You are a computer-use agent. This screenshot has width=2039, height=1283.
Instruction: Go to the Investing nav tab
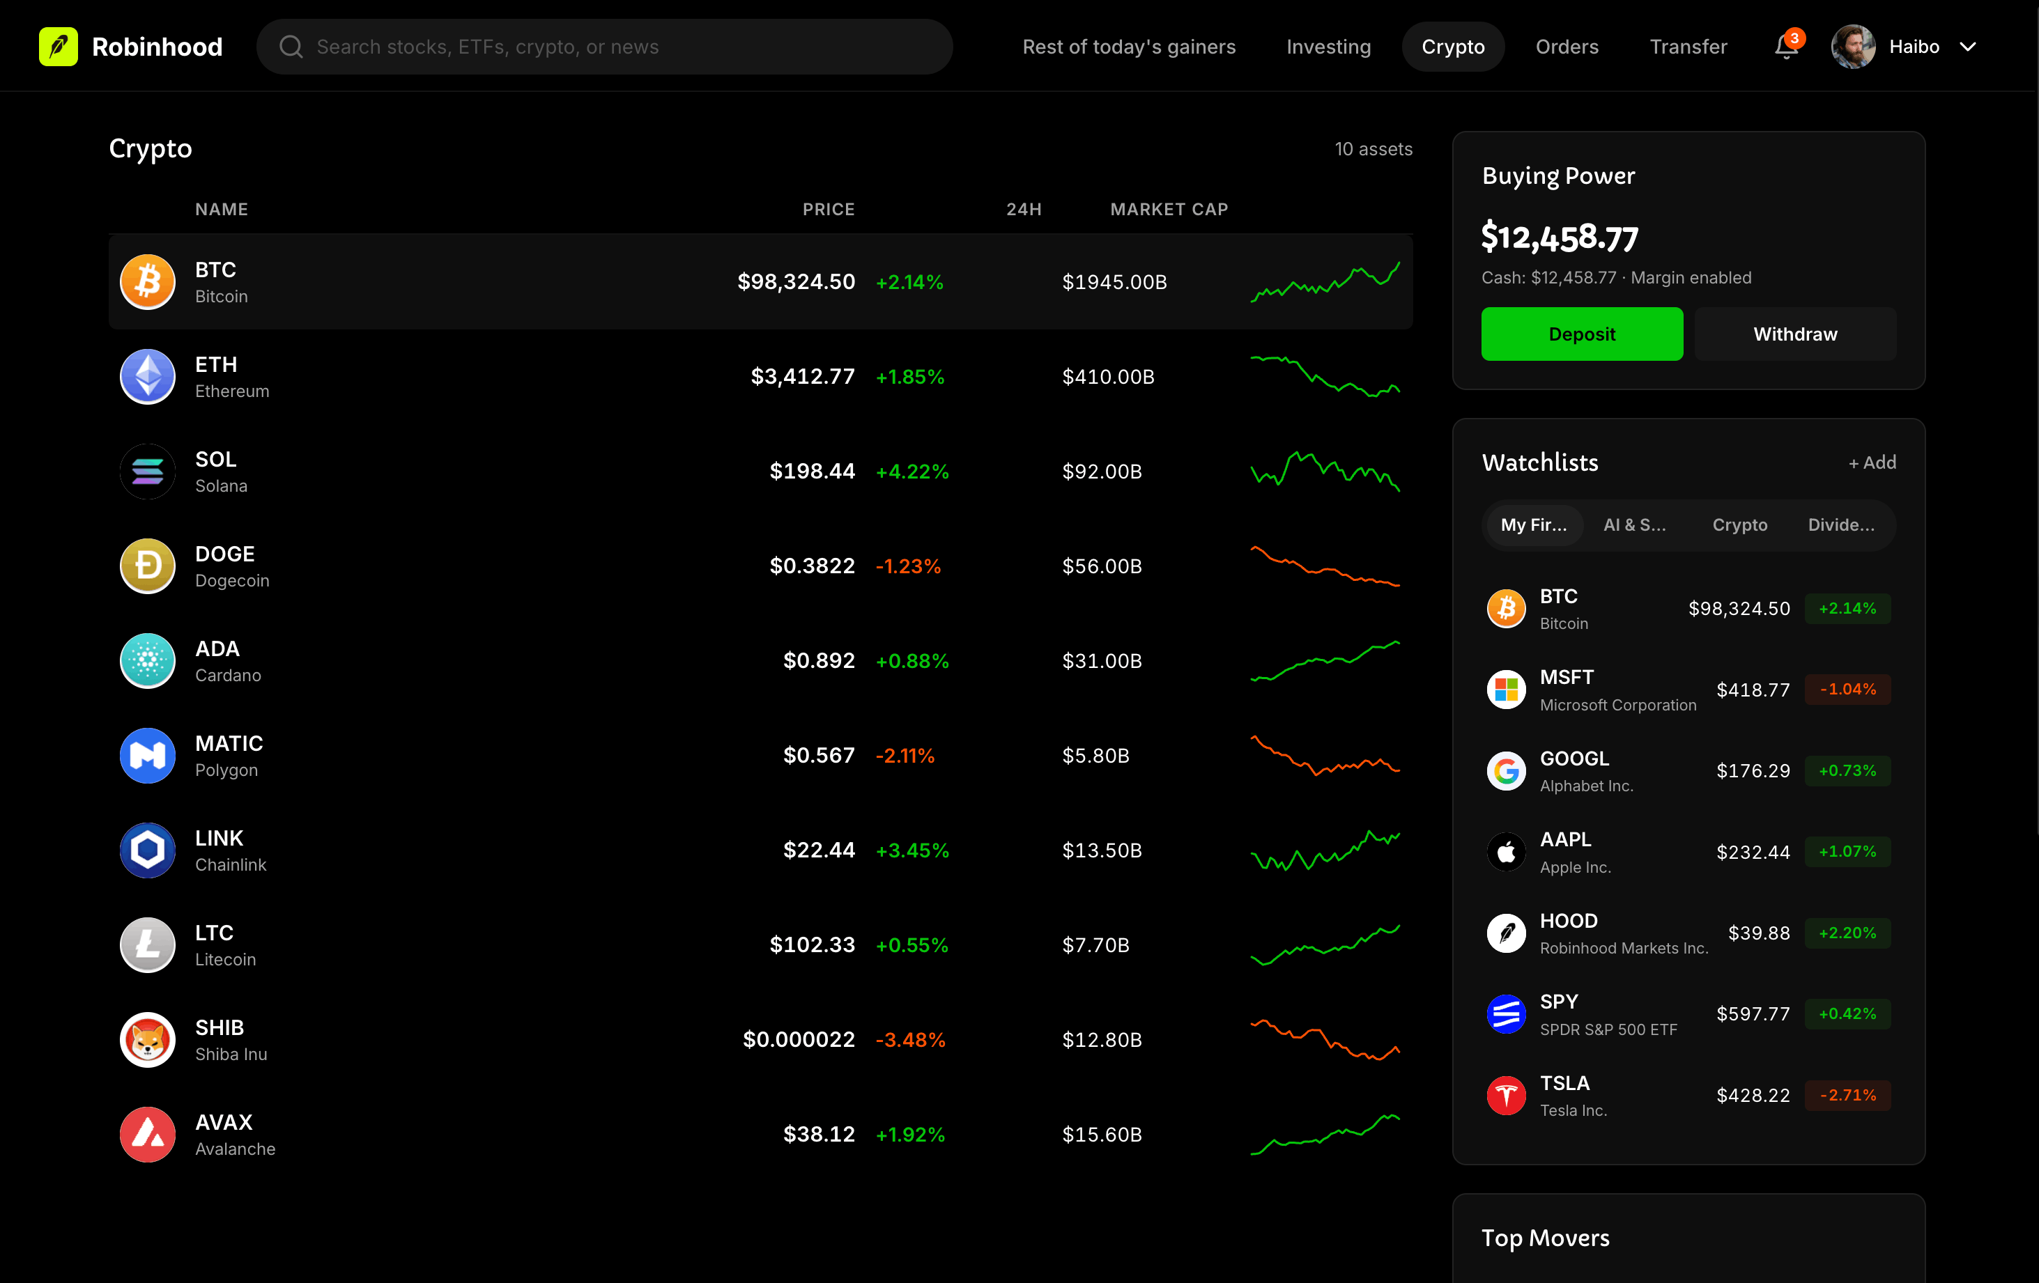(1329, 47)
